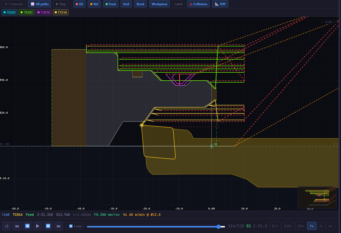Click the X12.760 coordinate value
The width and height of the screenshot is (341, 233).
(x=63, y=215)
